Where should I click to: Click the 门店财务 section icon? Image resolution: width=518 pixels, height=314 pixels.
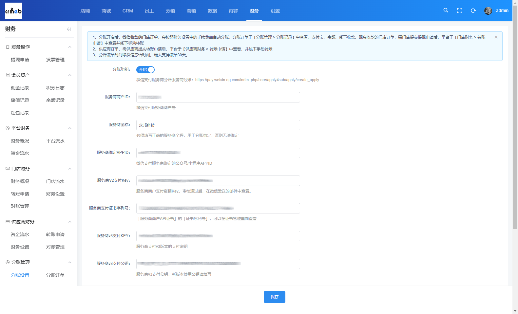(x=8, y=169)
